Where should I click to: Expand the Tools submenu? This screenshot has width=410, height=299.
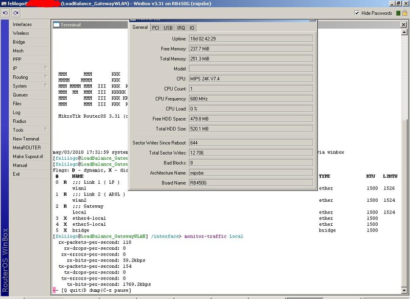(46, 130)
